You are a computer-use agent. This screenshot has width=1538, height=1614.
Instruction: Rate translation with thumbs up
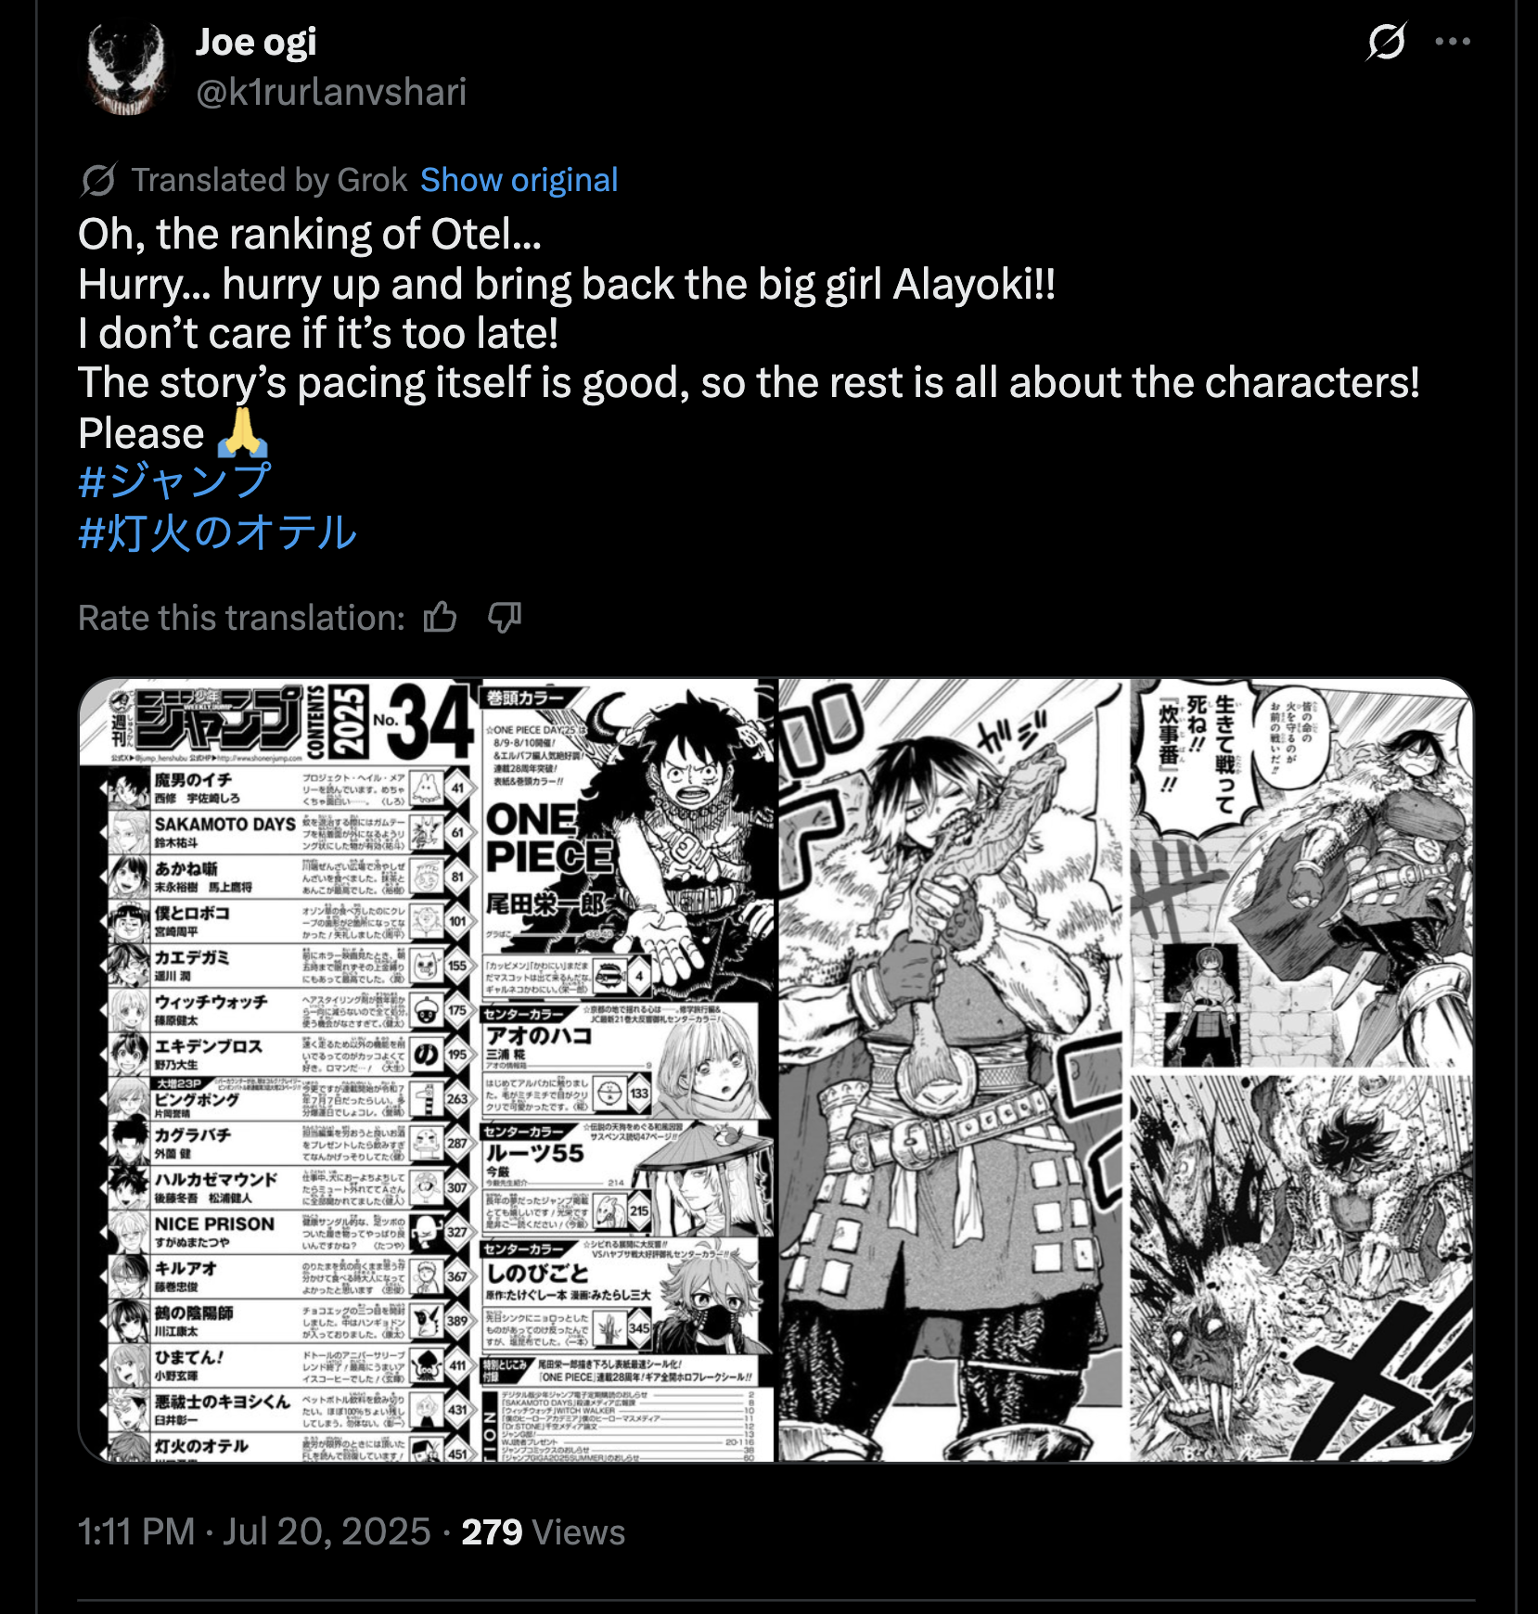pyautogui.click(x=440, y=617)
